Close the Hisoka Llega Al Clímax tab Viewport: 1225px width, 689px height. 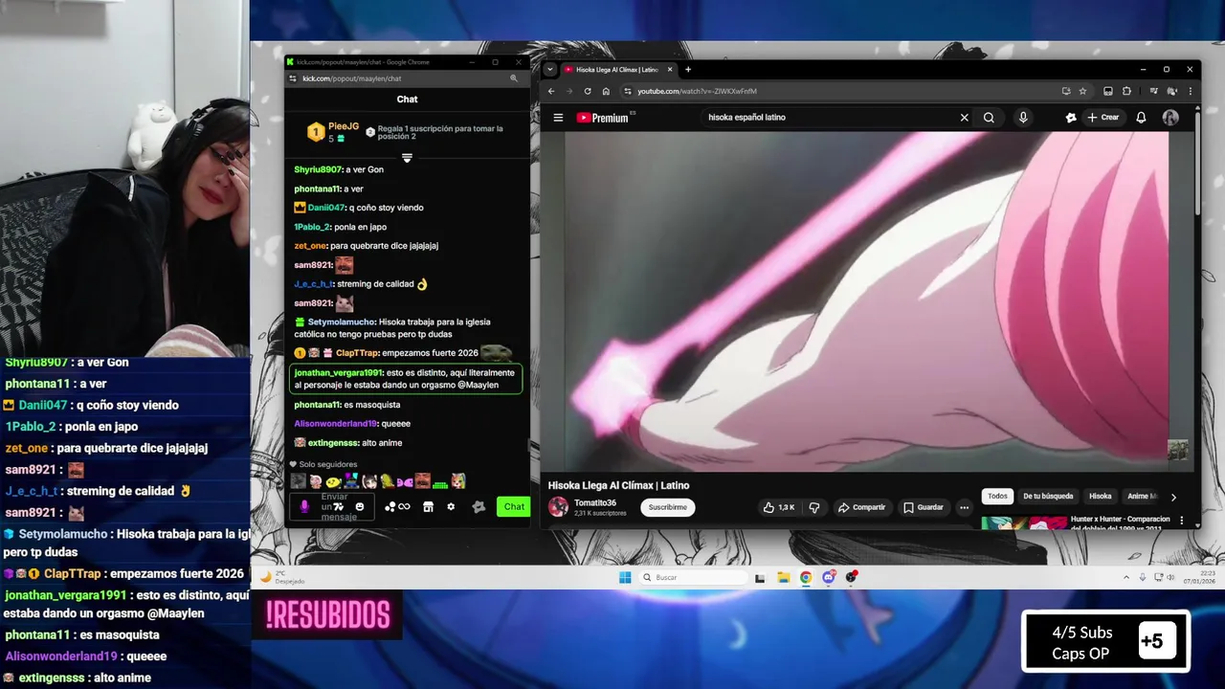(670, 70)
